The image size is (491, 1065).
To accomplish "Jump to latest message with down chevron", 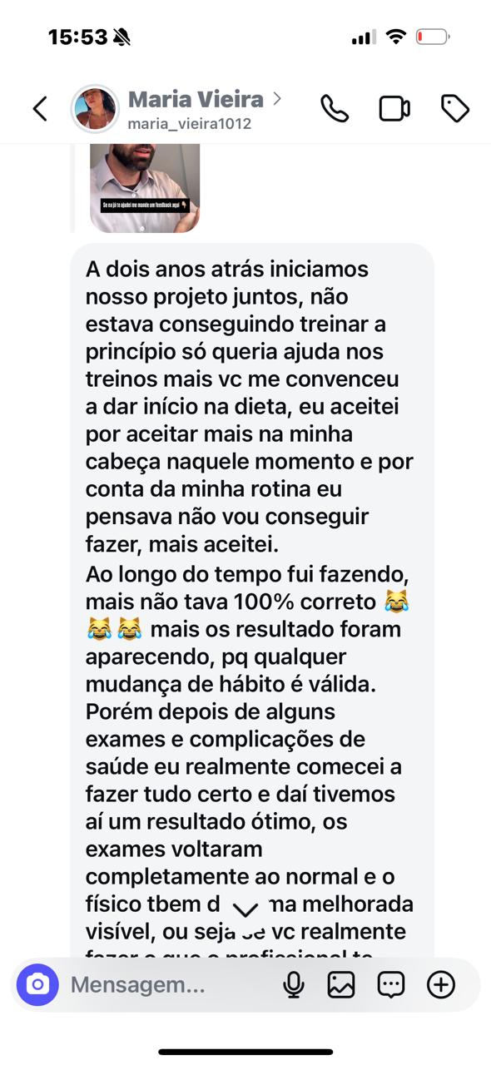I will pos(245,909).
